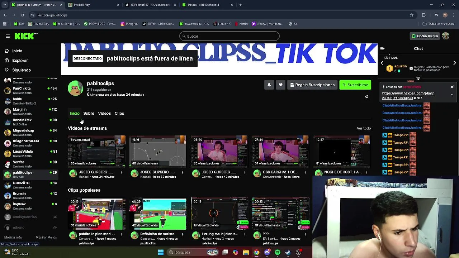Screen dimensions: 459x258
Task: Open the Windows Start menu
Action: coord(161,252)
